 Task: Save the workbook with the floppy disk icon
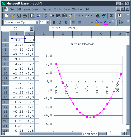coord(19,16)
